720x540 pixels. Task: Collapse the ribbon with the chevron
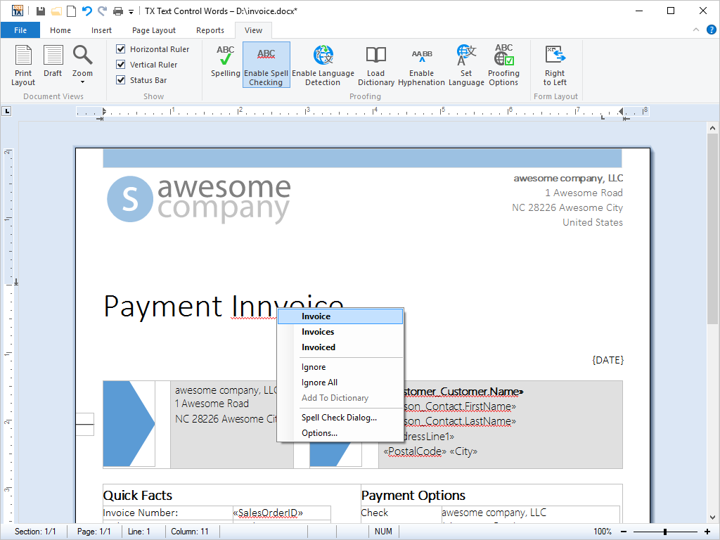click(x=696, y=30)
